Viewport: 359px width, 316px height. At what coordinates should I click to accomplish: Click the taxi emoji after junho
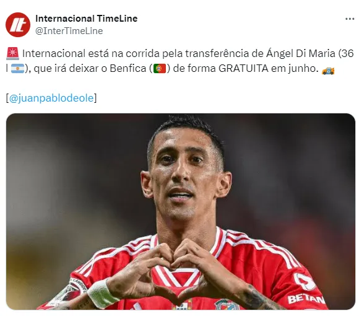point(328,71)
